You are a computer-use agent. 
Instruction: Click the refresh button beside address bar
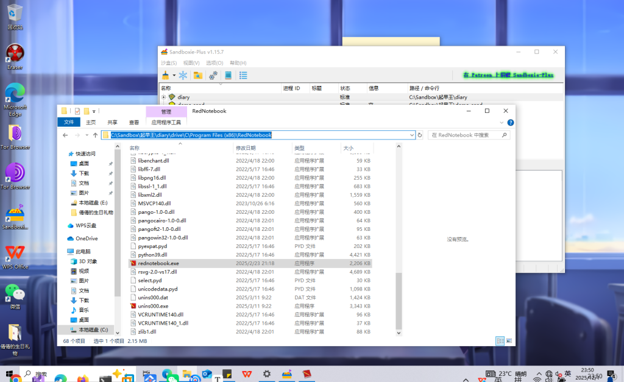click(419, 135)
